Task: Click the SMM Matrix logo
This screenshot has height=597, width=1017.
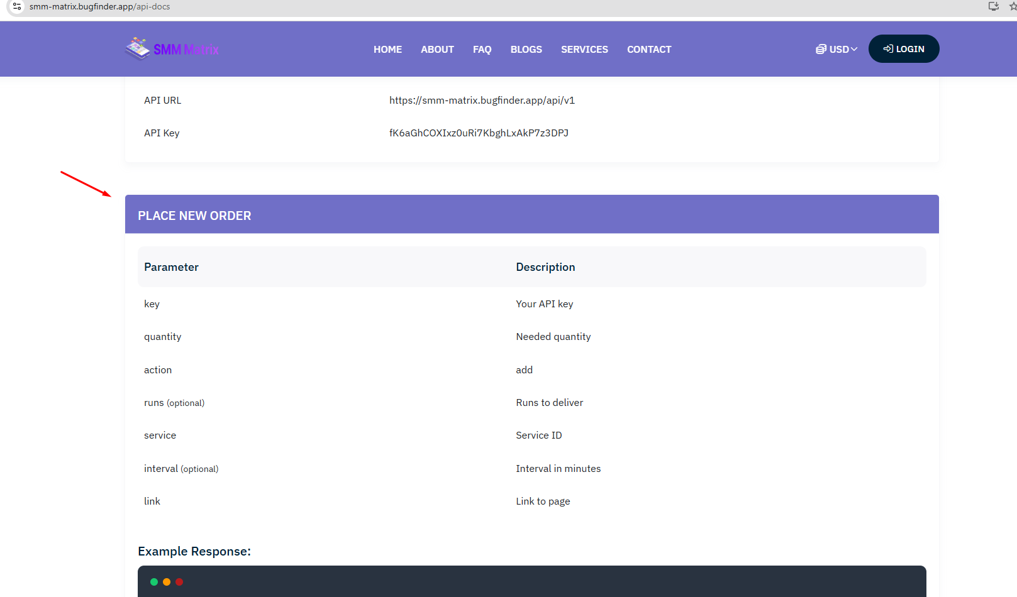Action: point(172,49)
